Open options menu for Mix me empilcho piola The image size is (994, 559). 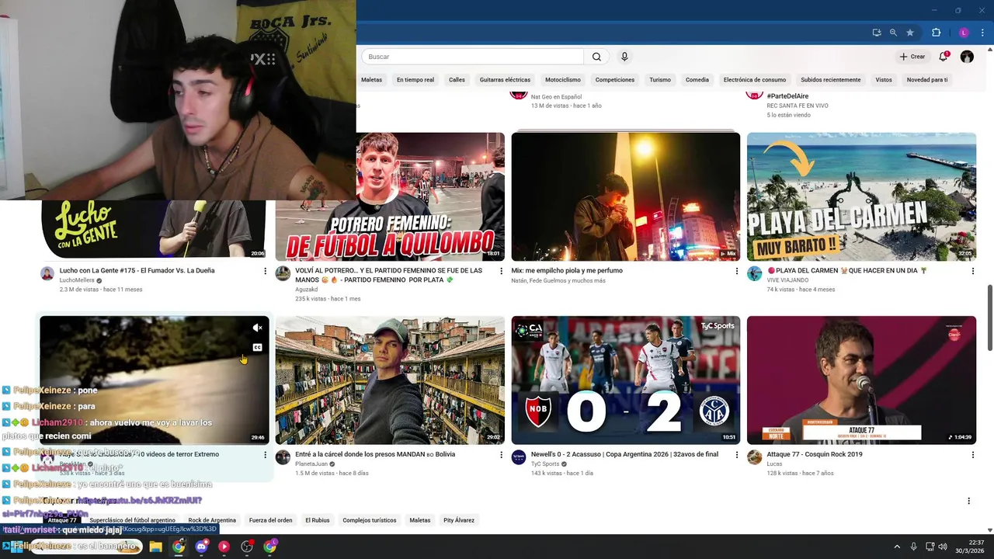[x=737, y=271]
